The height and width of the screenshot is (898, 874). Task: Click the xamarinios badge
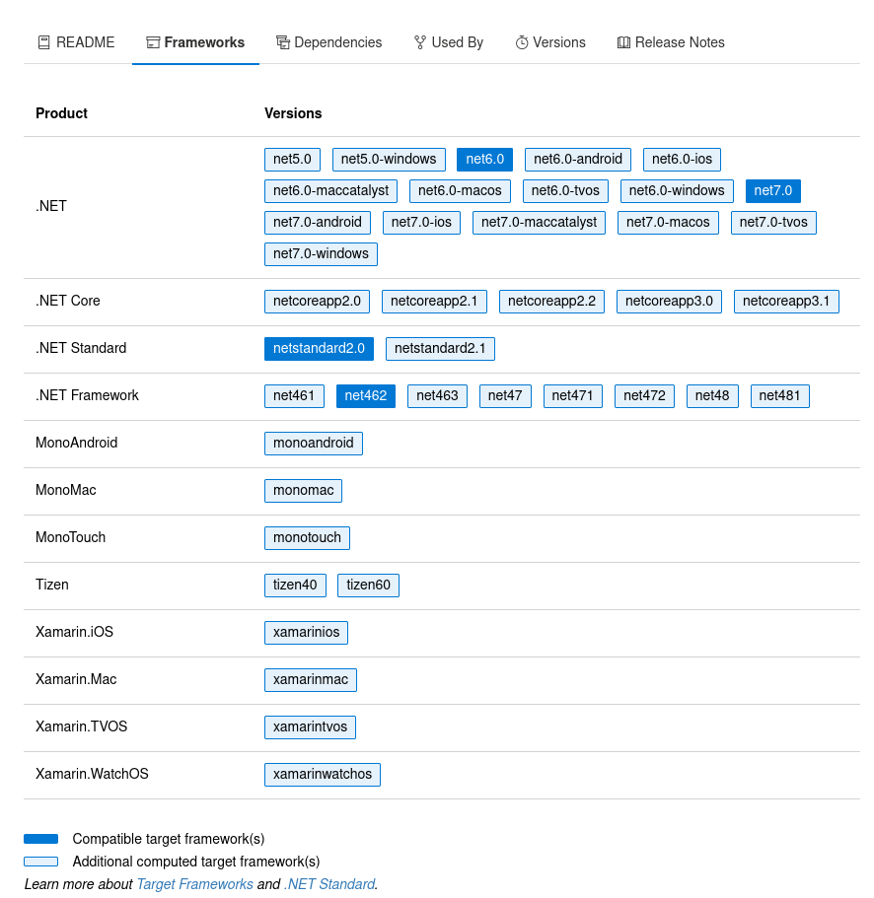[x=306, y=632]
